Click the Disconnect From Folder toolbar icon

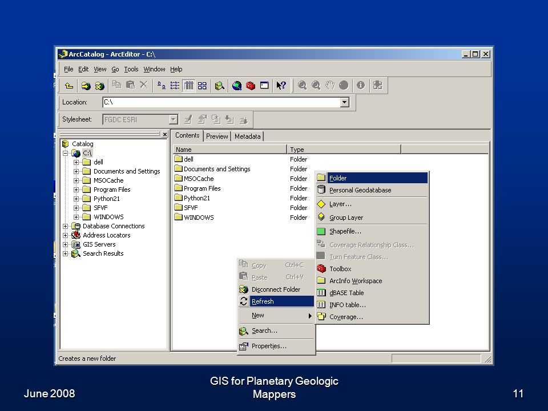(x=99, y=85)
